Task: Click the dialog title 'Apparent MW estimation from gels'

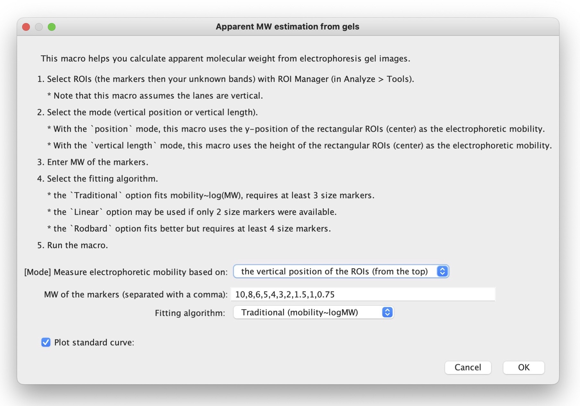Action: click(x=287, y=27)
